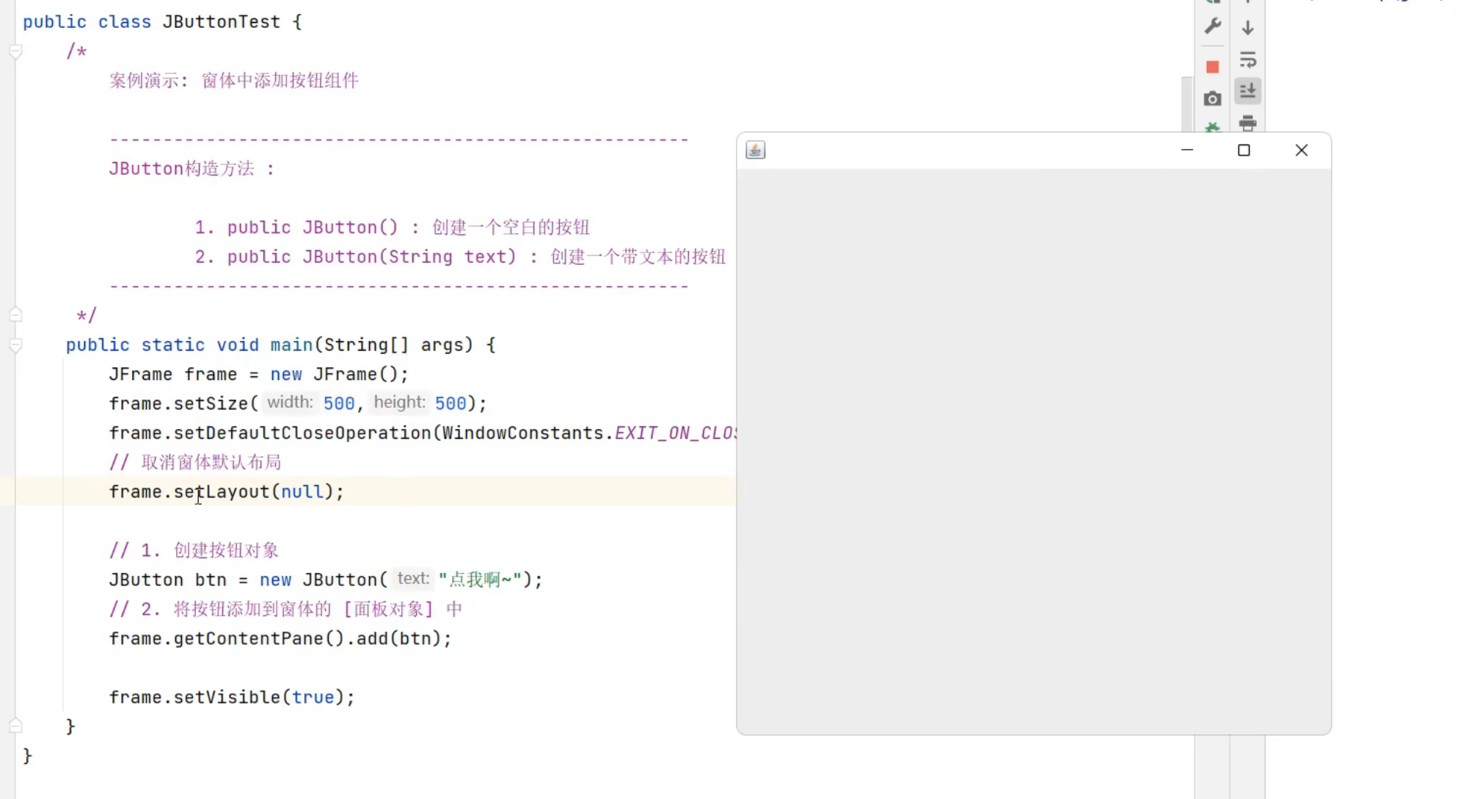The width and height of the screenshot is (1477, 799).
Task: Collapse the block comment fold marker
Action: 15,51
